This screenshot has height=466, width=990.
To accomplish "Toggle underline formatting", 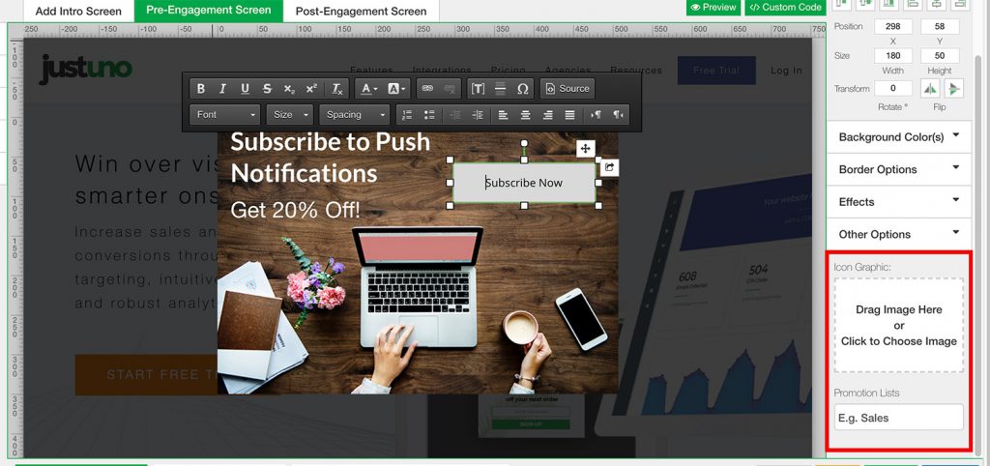I will pos(245,89).
